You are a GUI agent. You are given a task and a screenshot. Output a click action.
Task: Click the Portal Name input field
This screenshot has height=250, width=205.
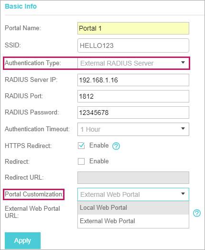[x=133, y=28]
